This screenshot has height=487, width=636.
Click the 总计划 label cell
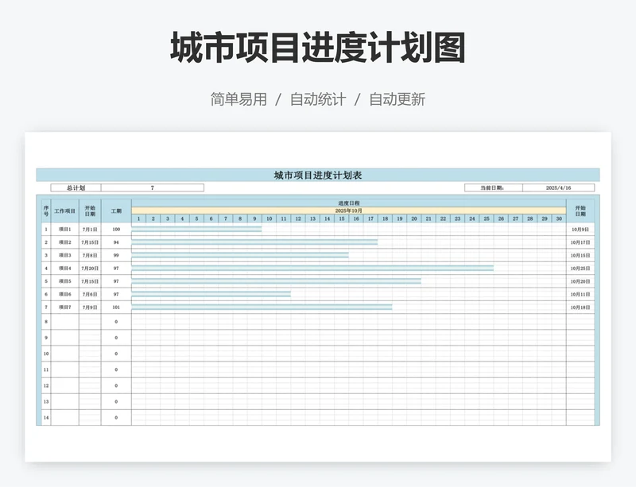(x=76, y=187)
